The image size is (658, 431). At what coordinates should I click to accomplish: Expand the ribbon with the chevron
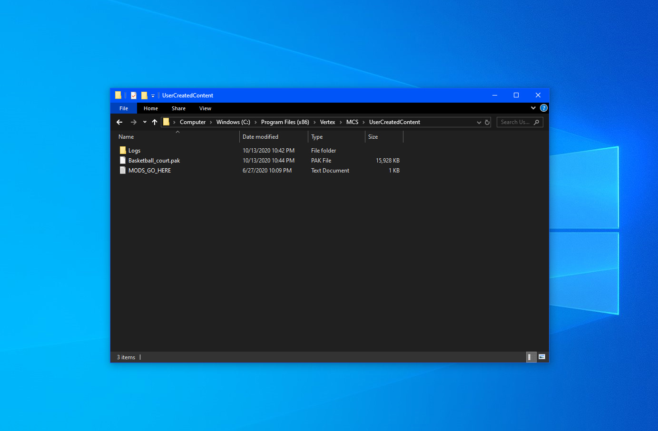(x=533, y=108)
